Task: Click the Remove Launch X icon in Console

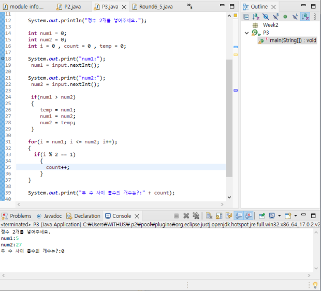Action: pyautogui.click(x=186, y=216)
